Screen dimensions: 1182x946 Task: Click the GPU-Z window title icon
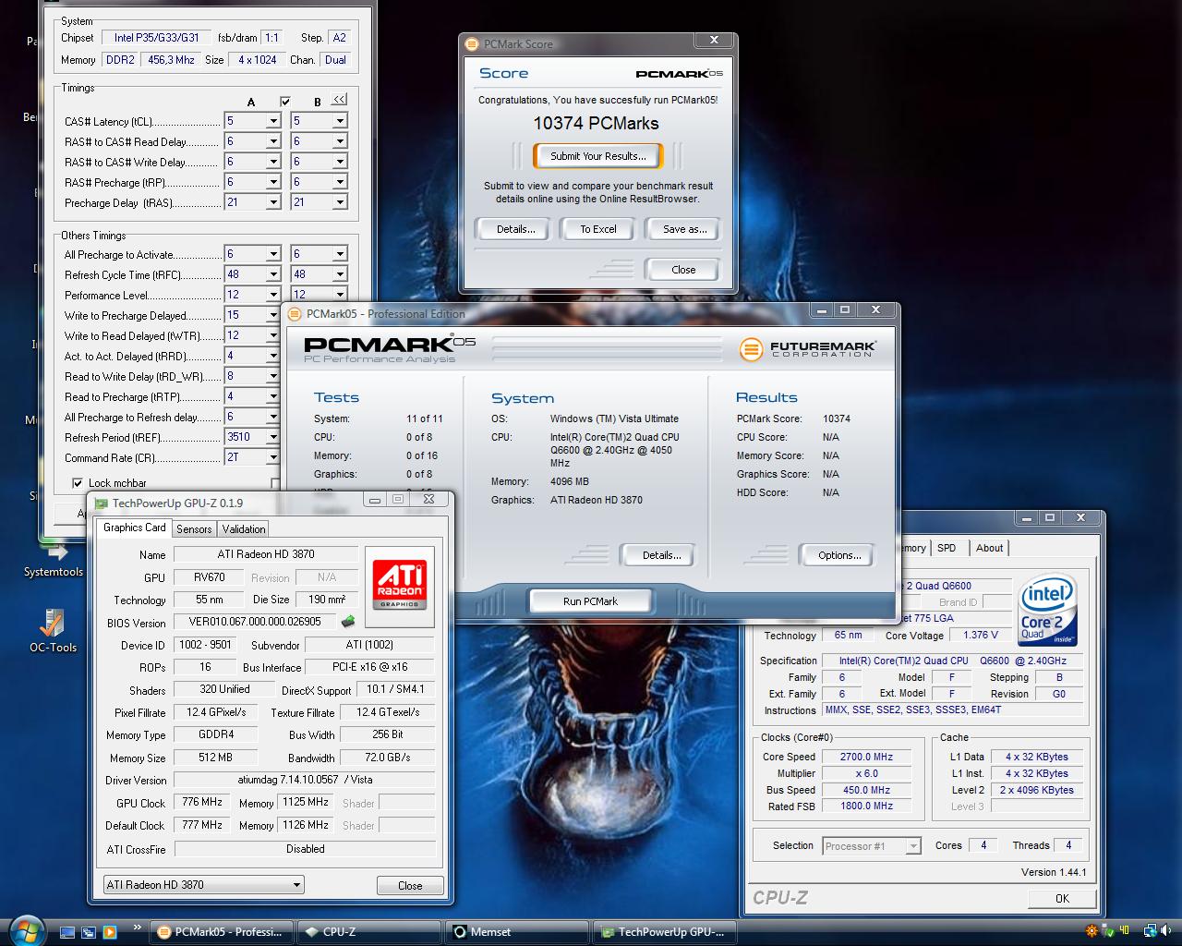(x=102, y=503)
